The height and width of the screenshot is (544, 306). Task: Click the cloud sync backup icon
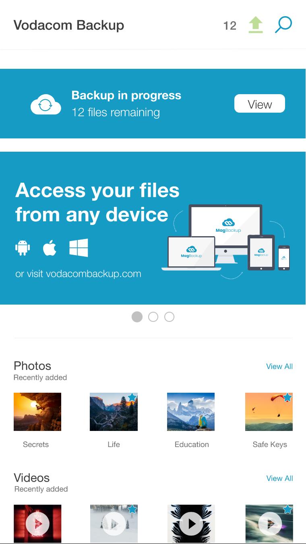click(46, 104)
